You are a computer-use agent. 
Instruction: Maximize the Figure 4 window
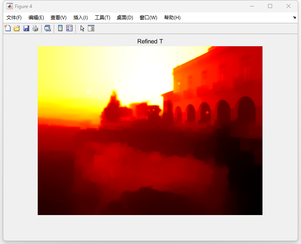270,6
